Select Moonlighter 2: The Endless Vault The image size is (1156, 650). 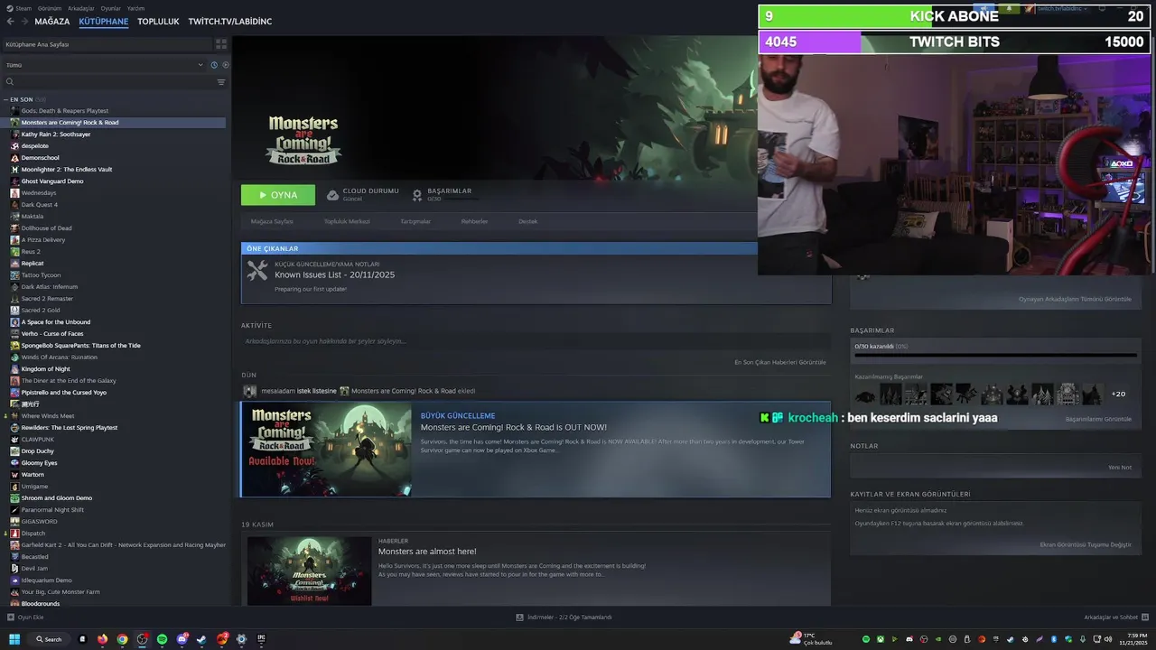(67, 169)
